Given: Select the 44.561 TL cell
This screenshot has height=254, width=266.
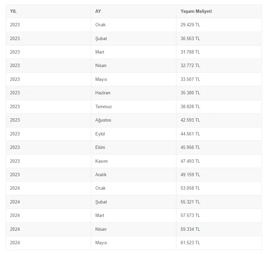Looking at the screenshot, I should click(x=190, y=134).
